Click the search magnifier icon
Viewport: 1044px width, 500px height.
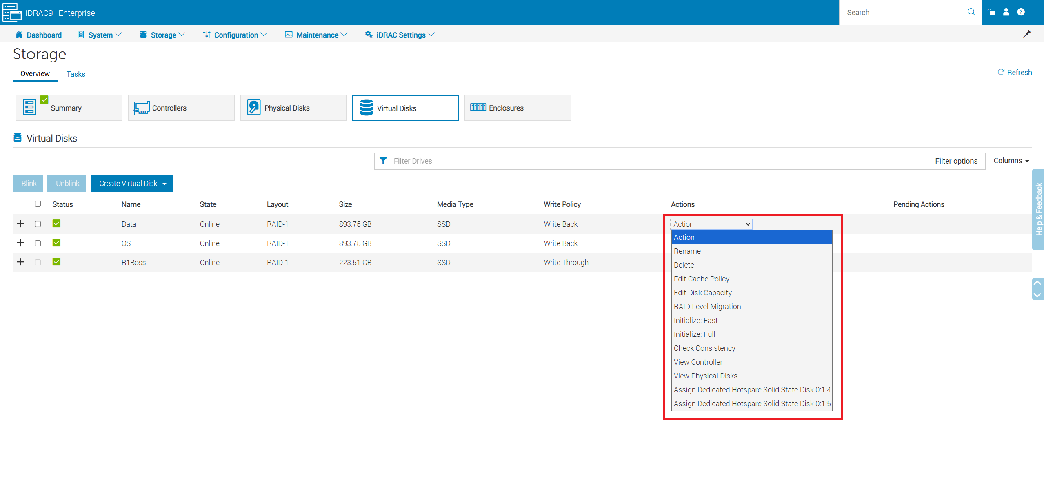pyautogui.click(x=971, y=12)
